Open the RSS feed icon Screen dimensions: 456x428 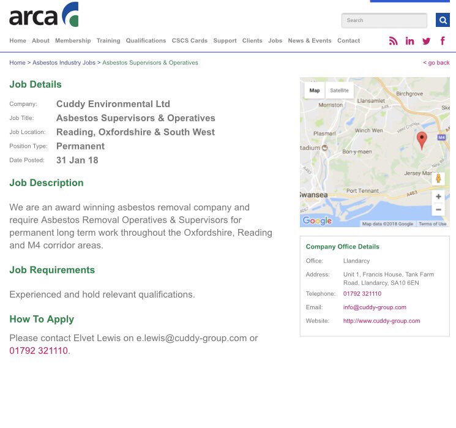click(393, 41)
